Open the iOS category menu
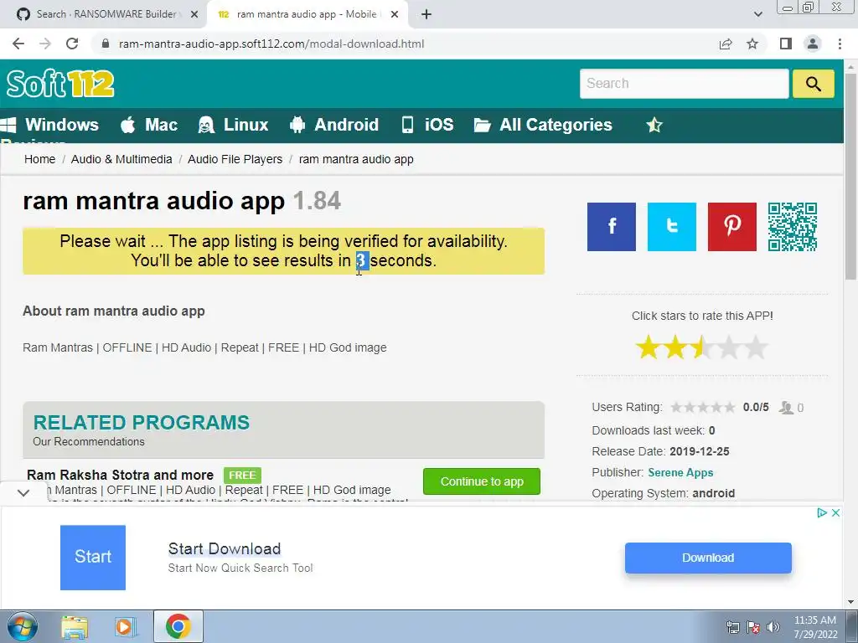858x643 pixels. [427, 125]
